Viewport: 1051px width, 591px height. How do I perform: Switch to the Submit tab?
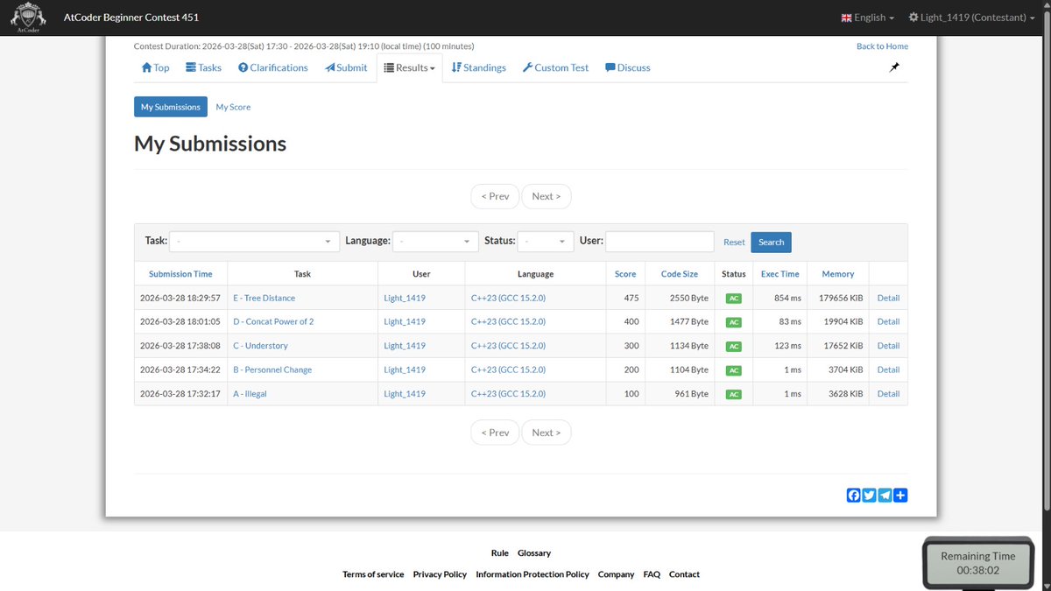[x=346, y=67]
